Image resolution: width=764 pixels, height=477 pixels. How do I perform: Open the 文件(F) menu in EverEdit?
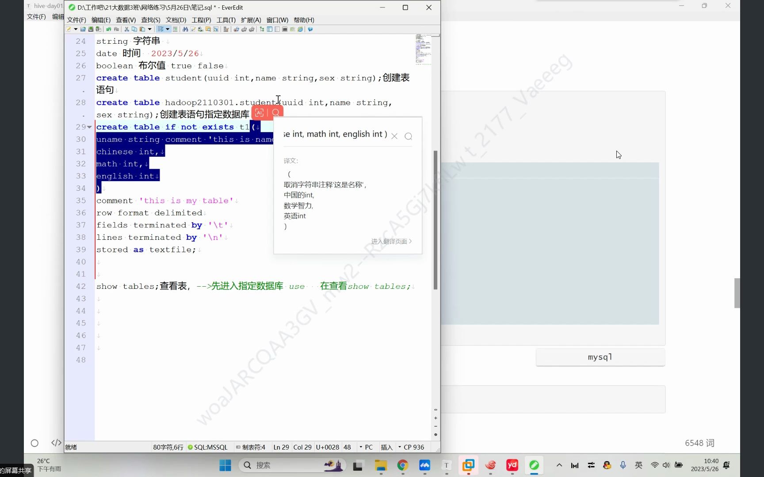[x=76, y=20]
